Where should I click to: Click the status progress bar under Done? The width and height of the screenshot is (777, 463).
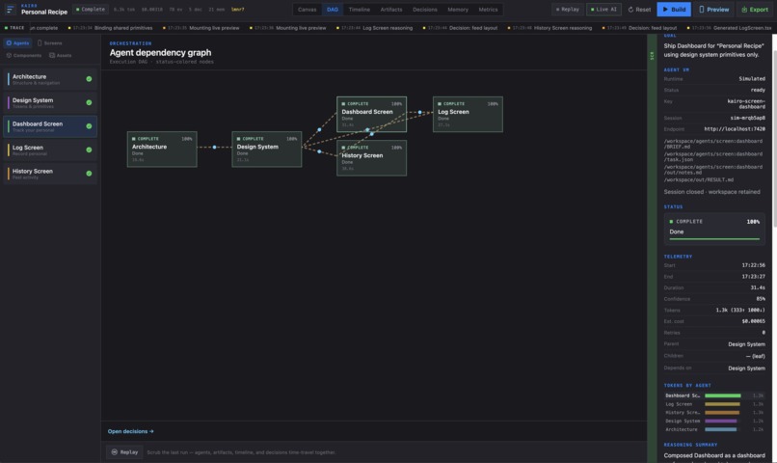pyautogui.click(x=714, y=239)
